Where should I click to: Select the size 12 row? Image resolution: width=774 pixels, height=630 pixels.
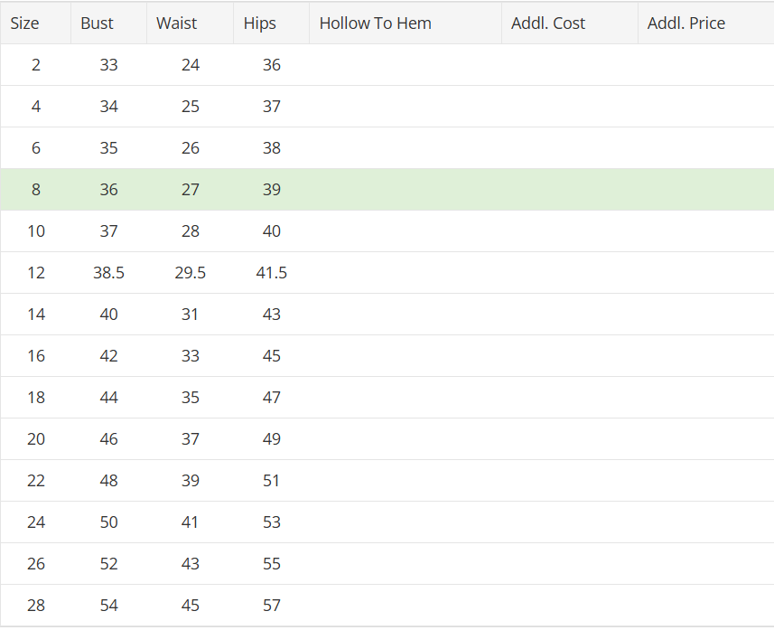coord(387,273)
